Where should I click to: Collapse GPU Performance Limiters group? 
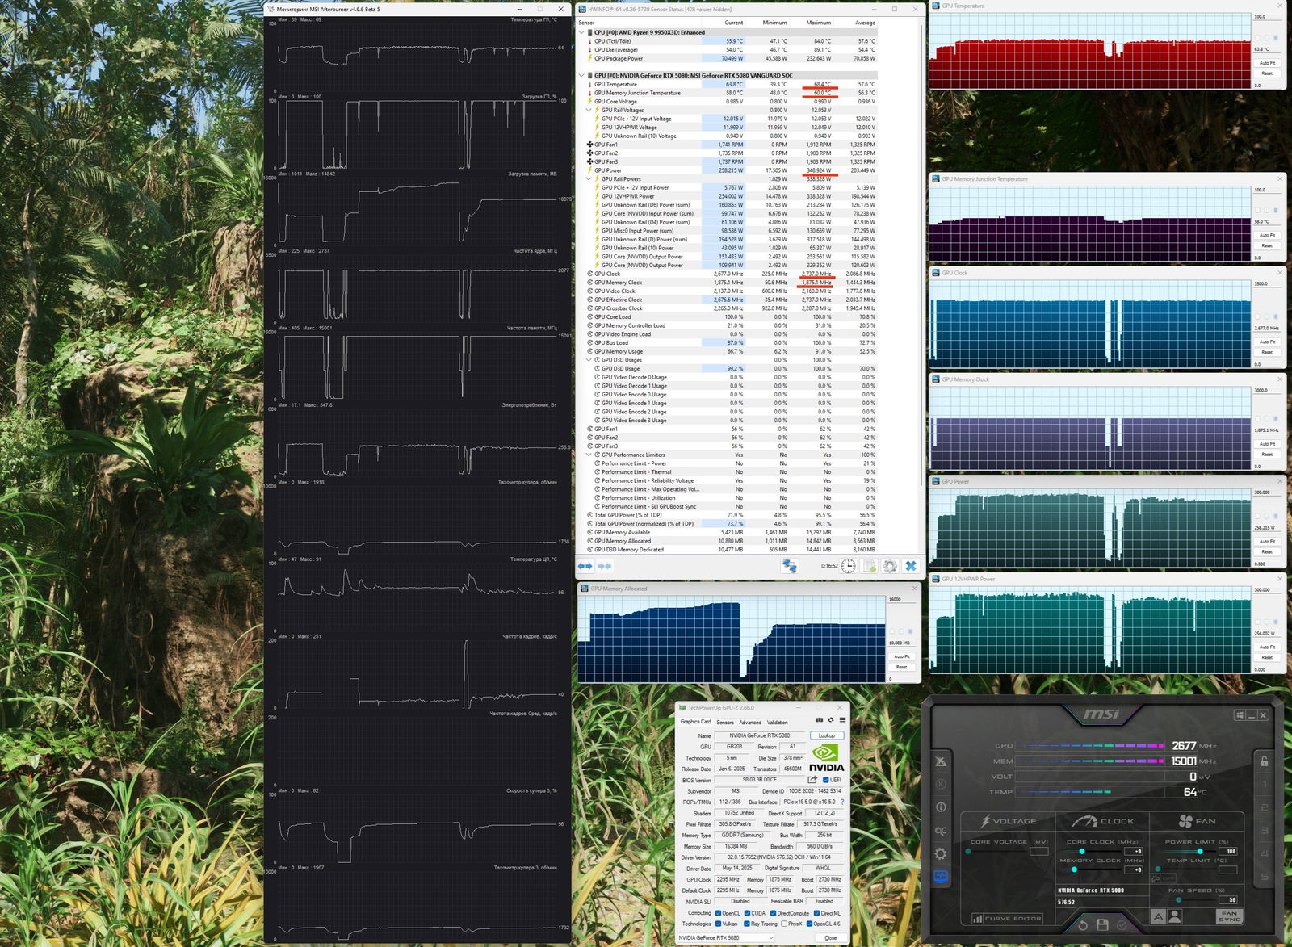pyautogui.click(x=589, y=455)
